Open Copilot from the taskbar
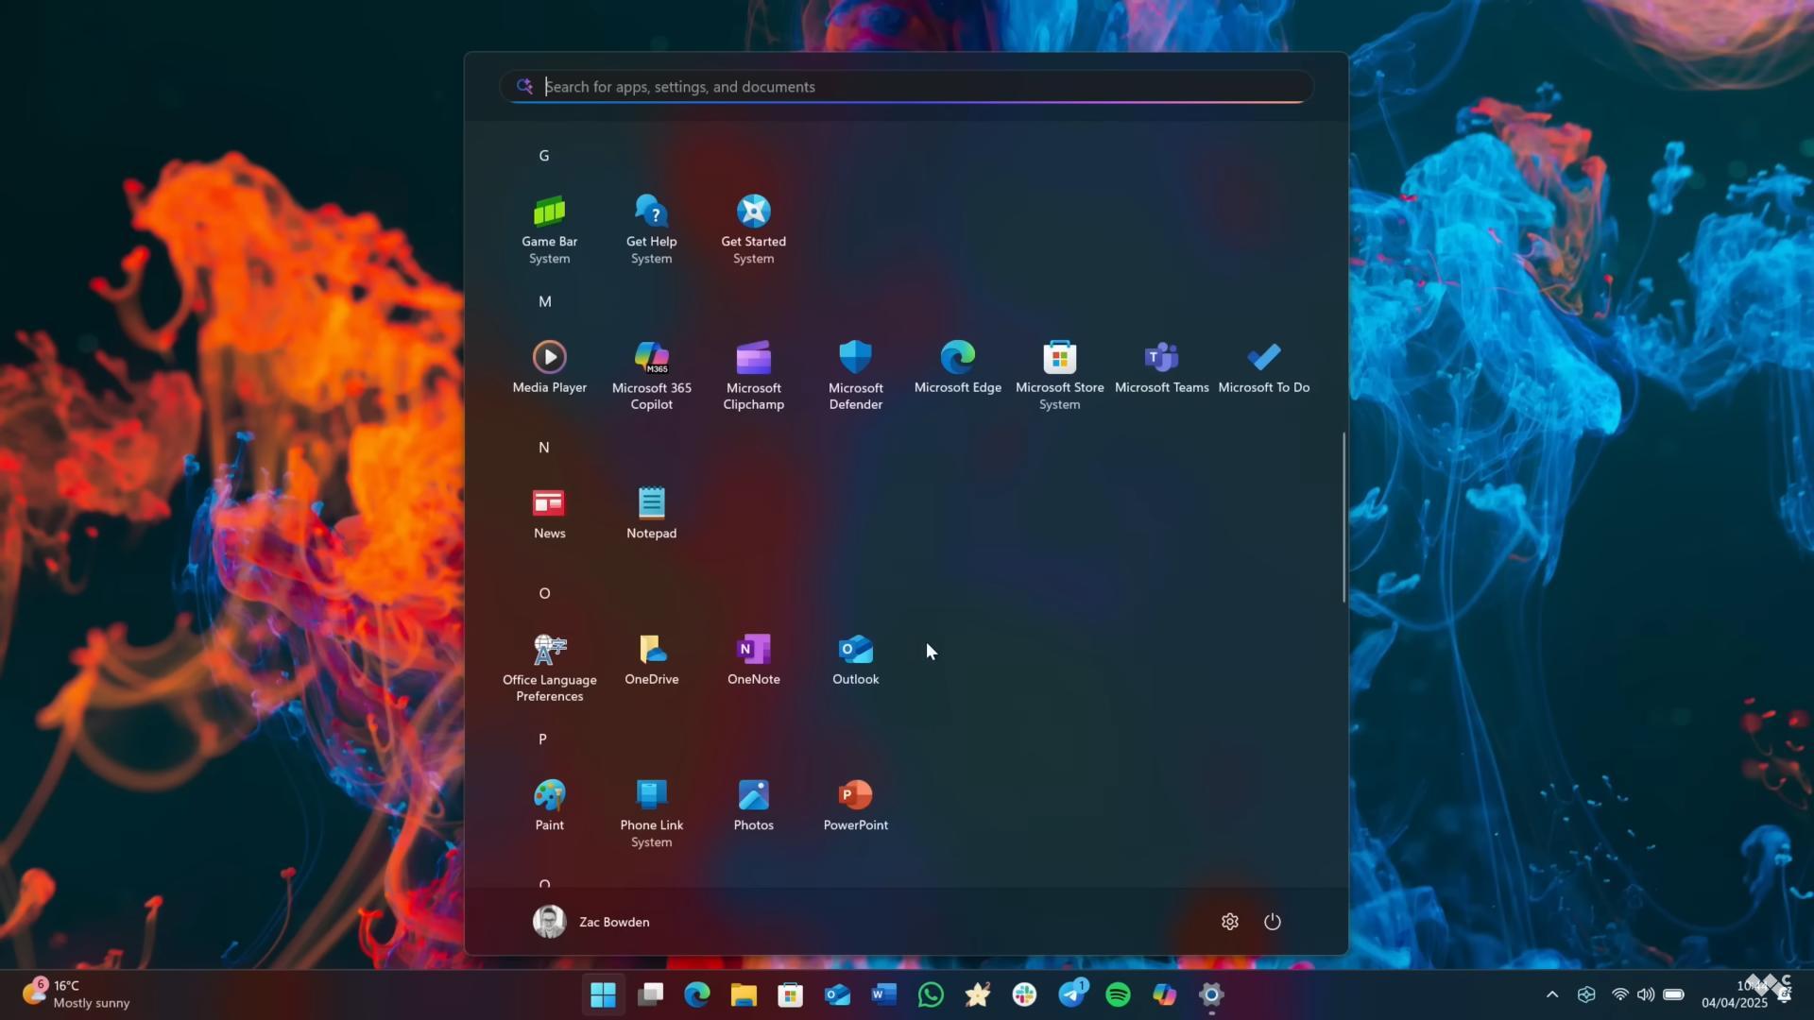Screen dimensions: 1814x1020 pyautogui.click(x=1164, y=994)
